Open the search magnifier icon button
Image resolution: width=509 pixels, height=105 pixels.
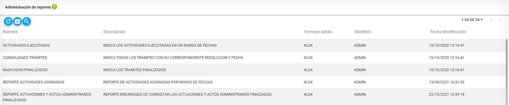[x=26, y=21]
